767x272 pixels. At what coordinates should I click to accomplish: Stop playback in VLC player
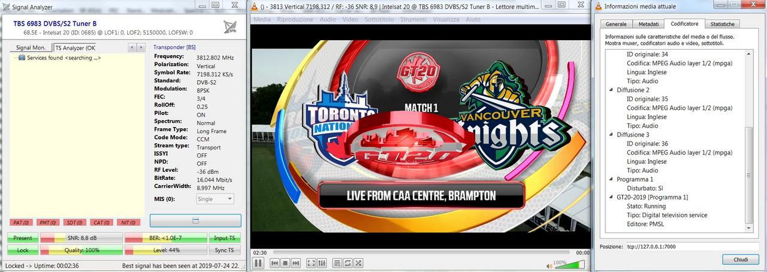285,263
